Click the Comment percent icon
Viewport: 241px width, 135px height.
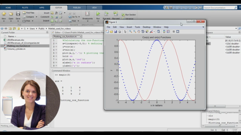pos(52,17)
